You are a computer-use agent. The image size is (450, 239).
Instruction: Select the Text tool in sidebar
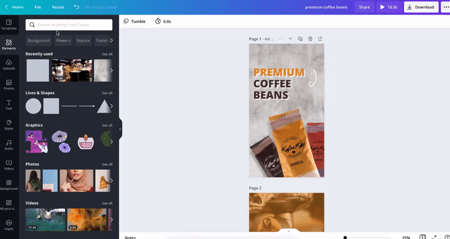click(x=8, y=105)
